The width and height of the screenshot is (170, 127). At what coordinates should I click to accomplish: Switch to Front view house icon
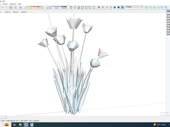[79, 7]
